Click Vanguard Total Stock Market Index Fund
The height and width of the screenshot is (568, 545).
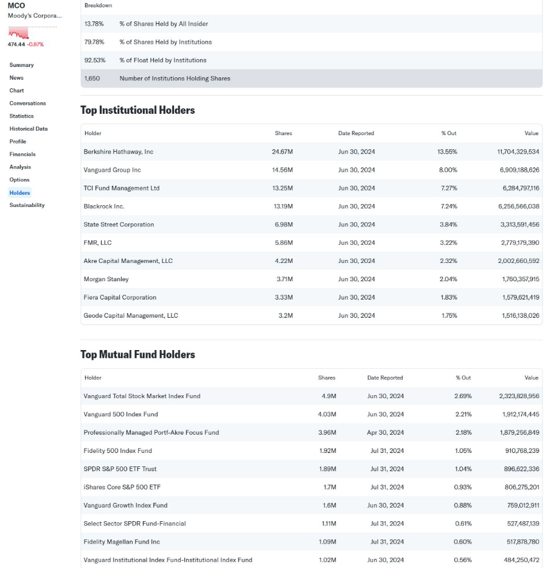142,396
